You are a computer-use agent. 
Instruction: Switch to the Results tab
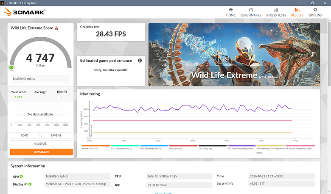pyautogui.click(x=297, y=12)
